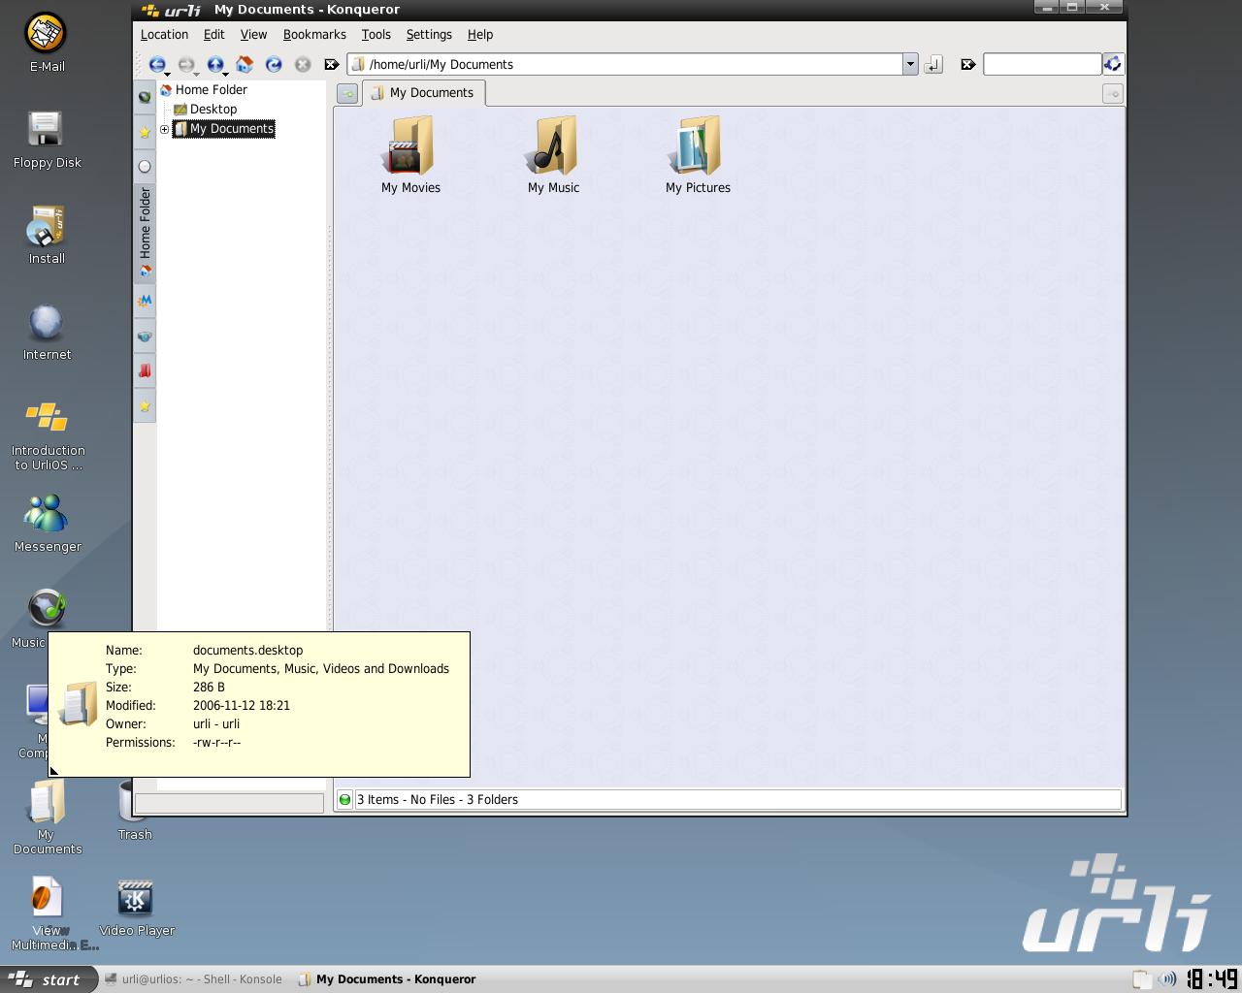The image size is (1242, 993).
Task: Open a new tab with the tab-bar button
Action: click(347, 93)
